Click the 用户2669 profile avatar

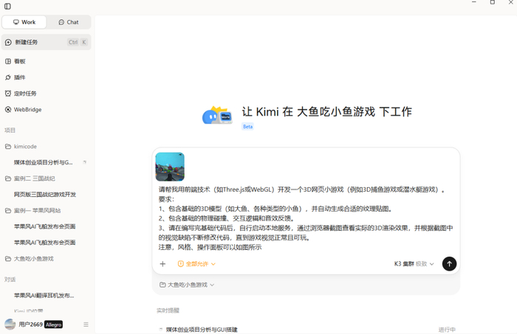10,324
